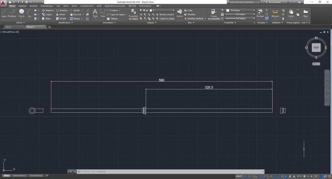Click the Echelle tool
This screenshot has width=332, height=179.
(61, 19)
